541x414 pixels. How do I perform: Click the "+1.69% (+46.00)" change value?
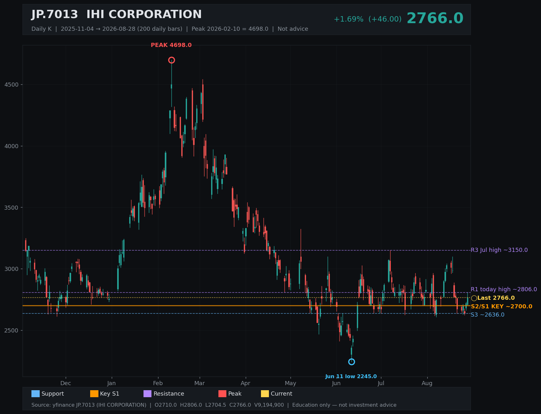pos(368,19)
